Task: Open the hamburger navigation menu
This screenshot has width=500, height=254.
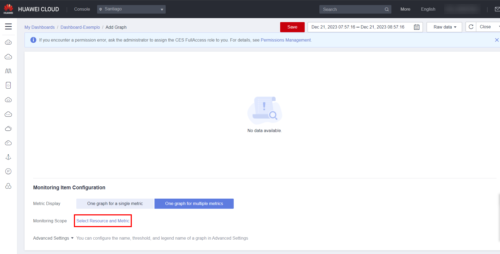Action: pos(8,27)
